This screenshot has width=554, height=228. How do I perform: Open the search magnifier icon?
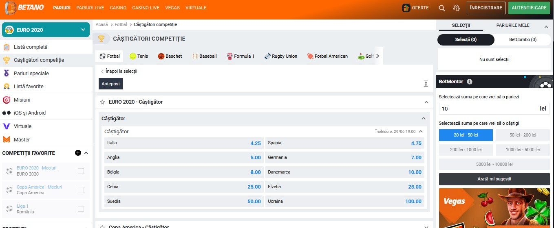[x=442, y=8]
